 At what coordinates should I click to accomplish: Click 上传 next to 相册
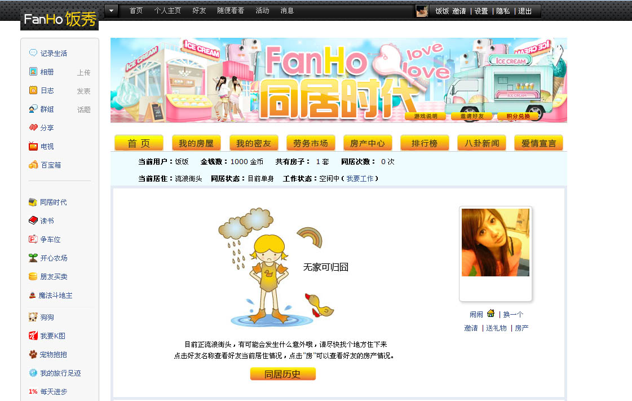tap(84, 73)
